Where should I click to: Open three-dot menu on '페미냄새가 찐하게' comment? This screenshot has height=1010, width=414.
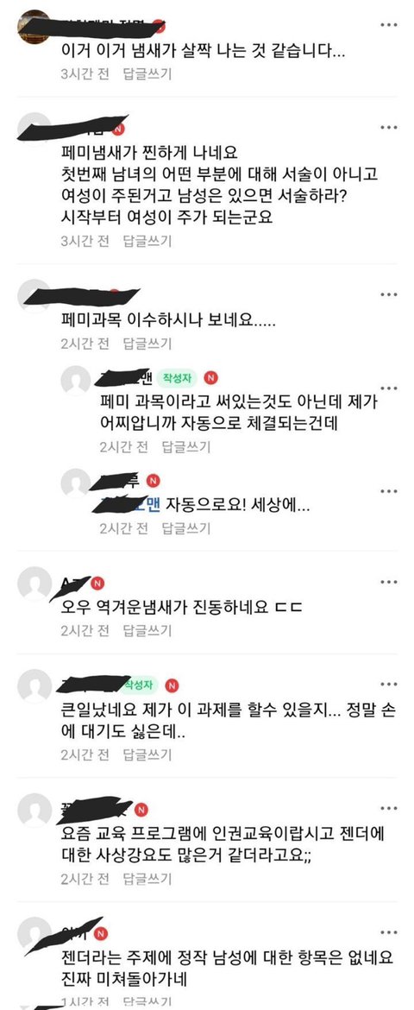point(388,128)
